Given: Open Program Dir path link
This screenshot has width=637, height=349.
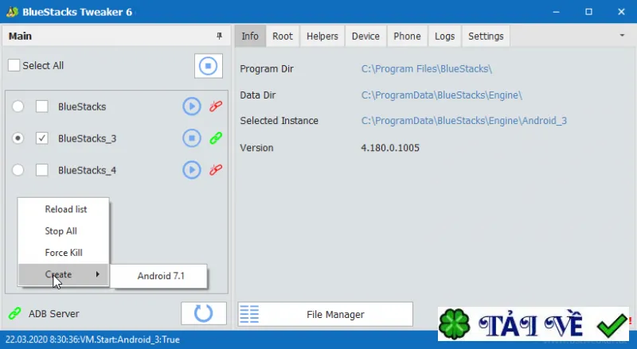Looking at the screenshot, I should click(427, 69).
